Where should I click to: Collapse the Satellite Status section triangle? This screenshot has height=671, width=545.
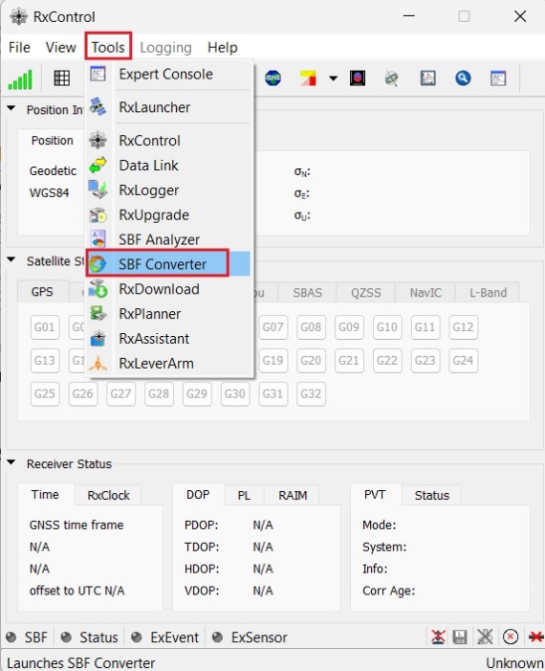(11, 259)
